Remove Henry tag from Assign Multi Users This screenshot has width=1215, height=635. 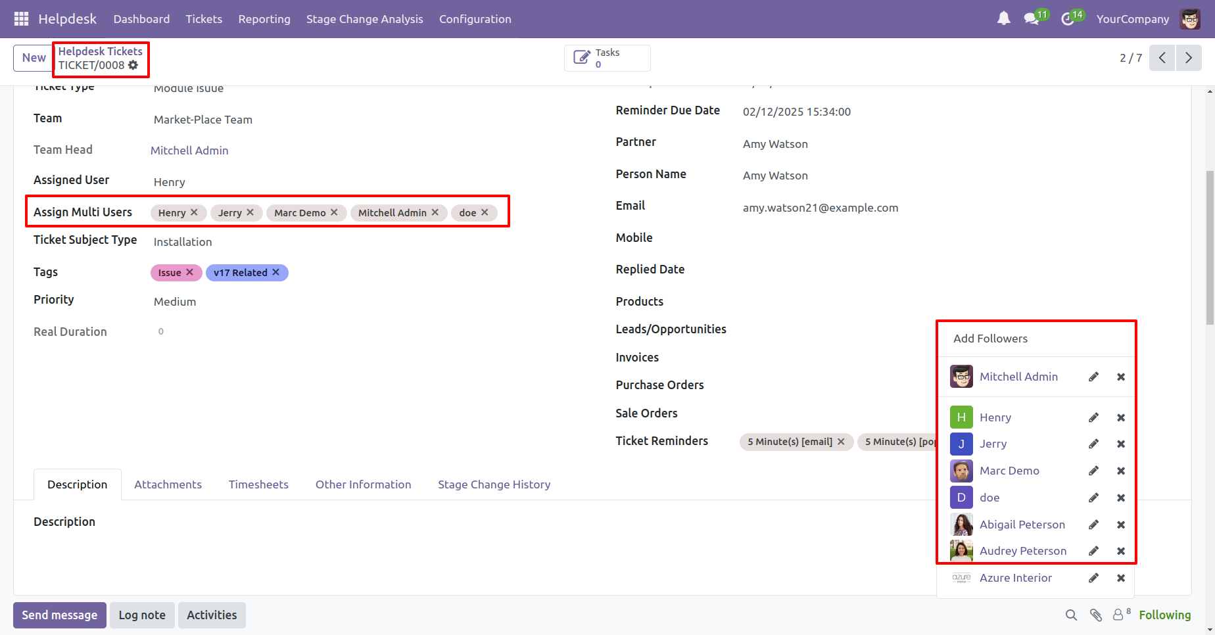tap(194, 212)
